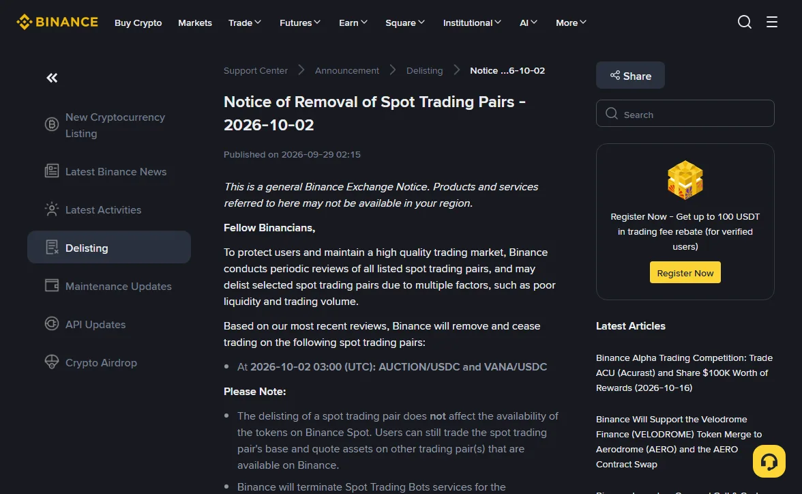
Task: Open the hamburger menu icon
Action: click(772, 22)
